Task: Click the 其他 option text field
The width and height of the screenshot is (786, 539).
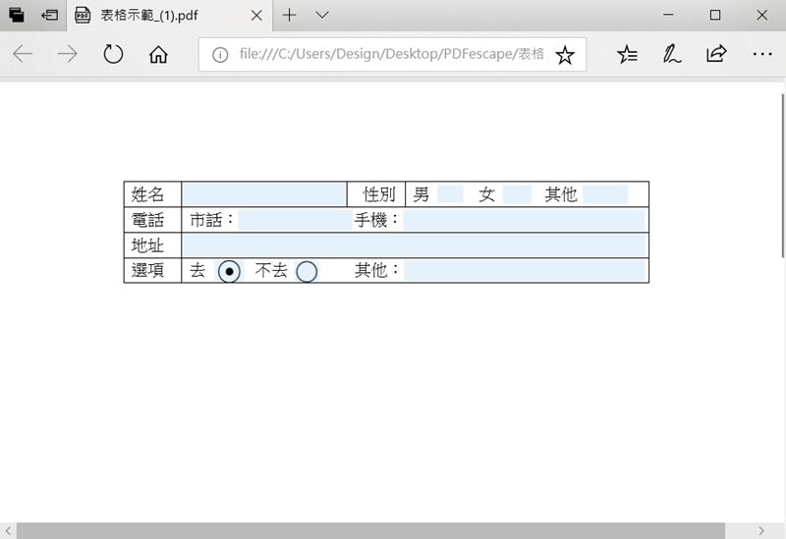Action: click(x=525, y=271)
